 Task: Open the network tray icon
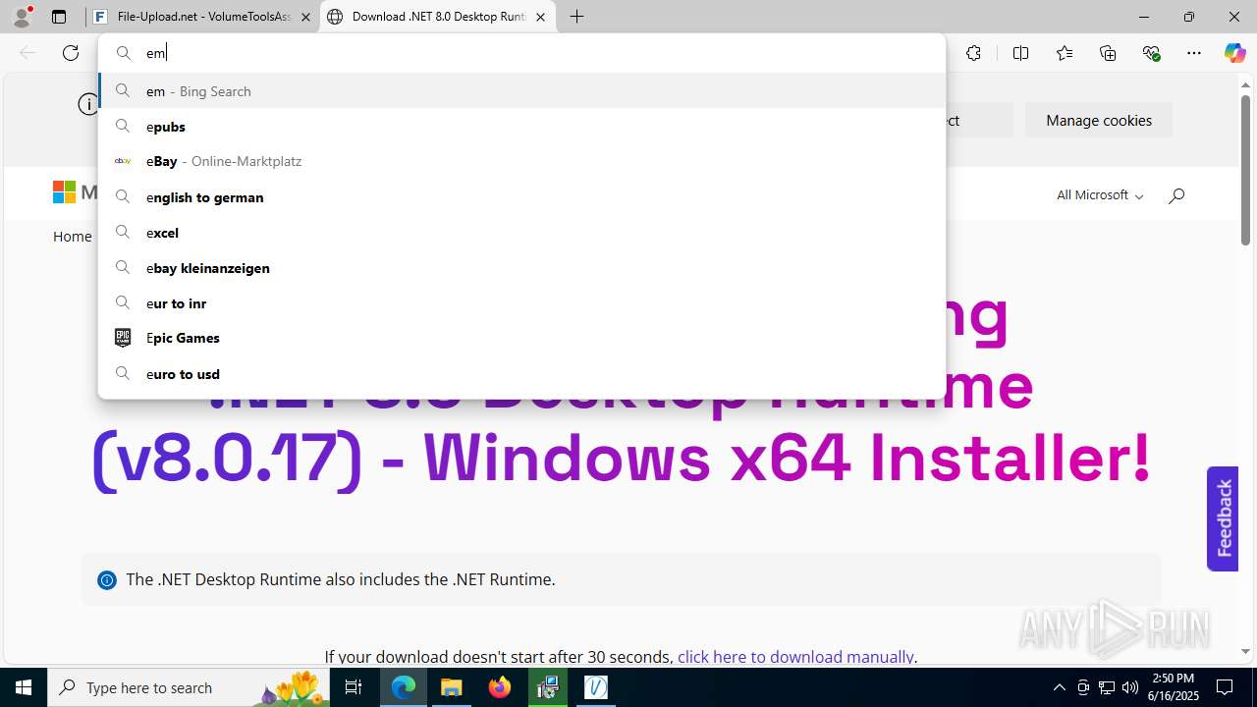point(1107,687)
